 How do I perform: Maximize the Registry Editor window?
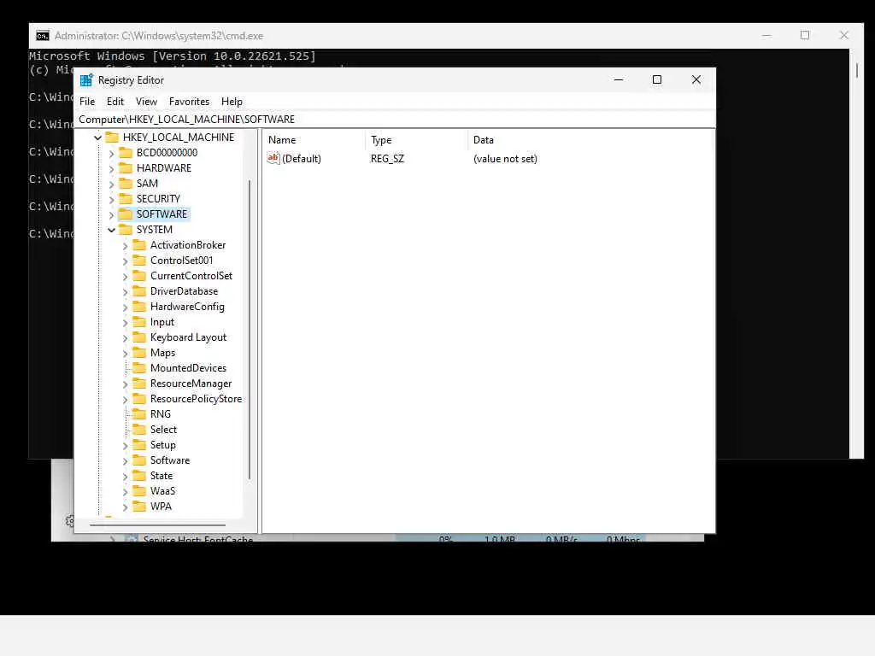(x=657, y=79)
